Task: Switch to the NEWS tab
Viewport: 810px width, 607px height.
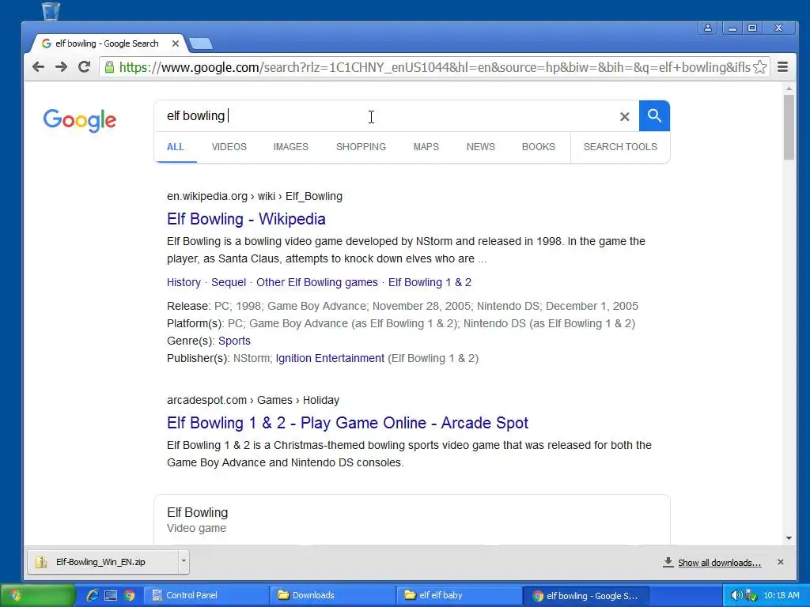Action: tap(480, 146)
